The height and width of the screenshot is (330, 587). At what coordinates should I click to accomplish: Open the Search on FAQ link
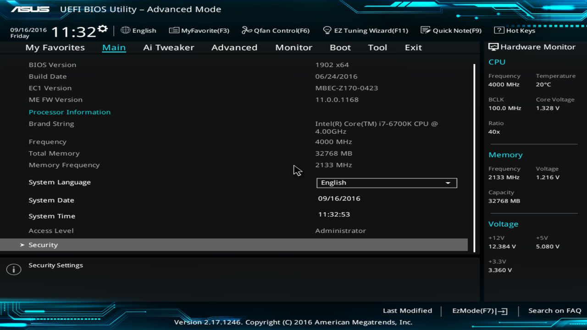[554, 311]
